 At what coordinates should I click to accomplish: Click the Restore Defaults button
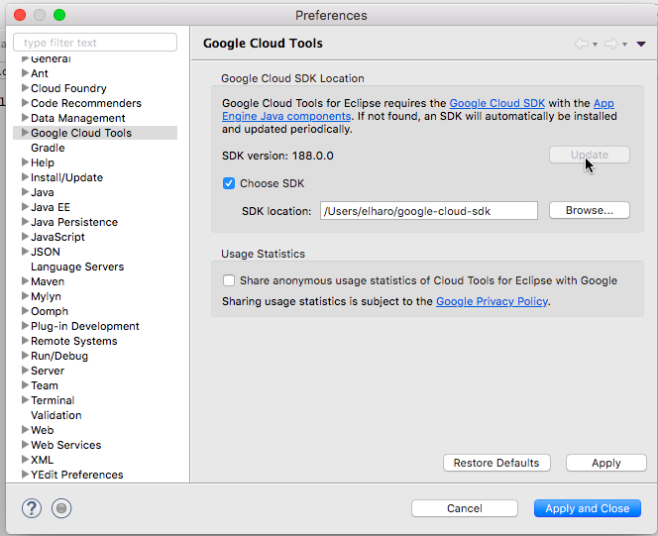[496, 463]
